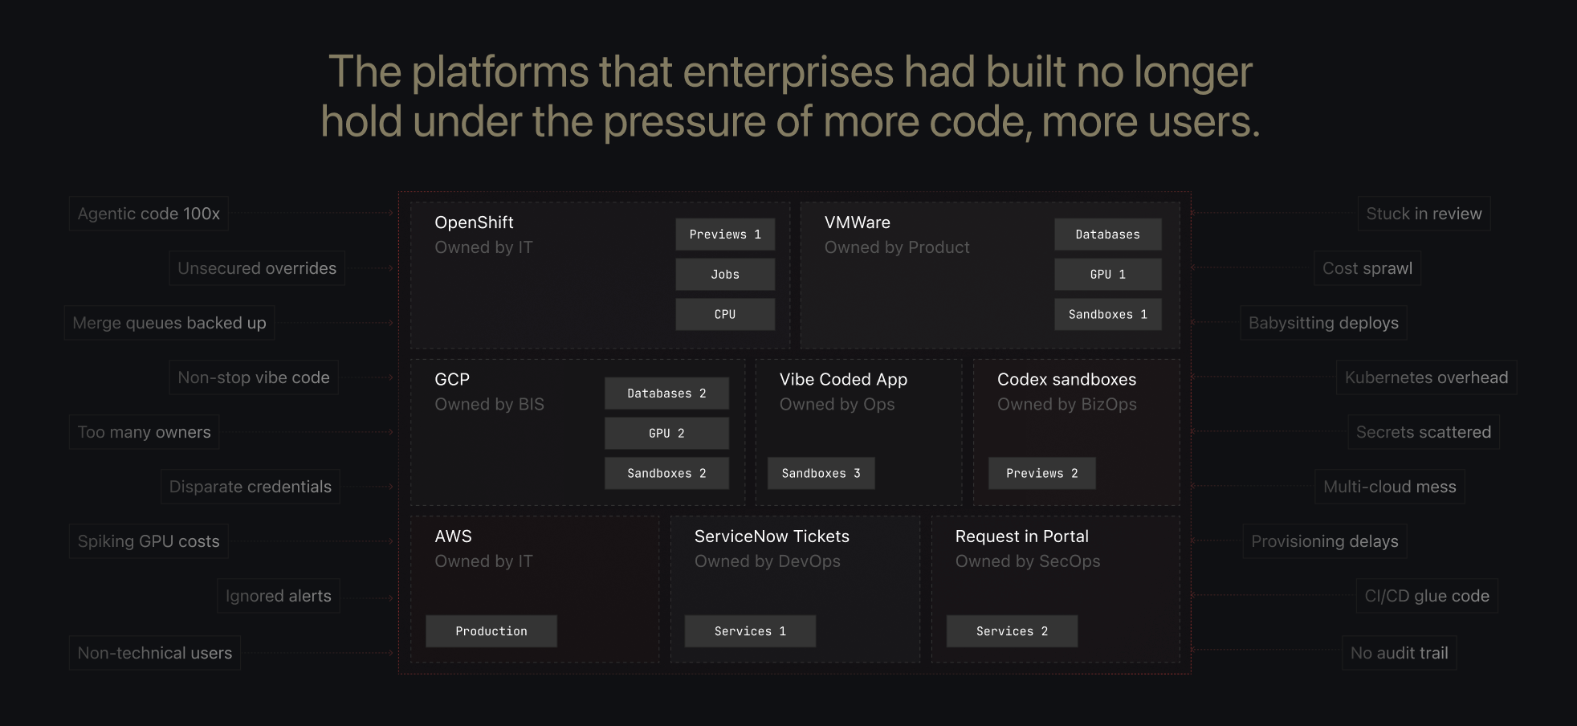The image size is (1577, 726).
Task: Select the Unsecured overrides tag
Action: tap(257, 268)
